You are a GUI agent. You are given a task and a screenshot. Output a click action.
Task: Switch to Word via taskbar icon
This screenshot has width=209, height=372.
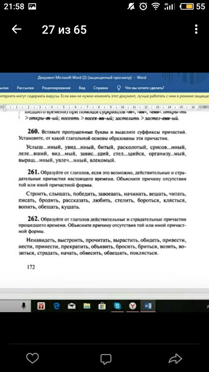click(148, 306)
